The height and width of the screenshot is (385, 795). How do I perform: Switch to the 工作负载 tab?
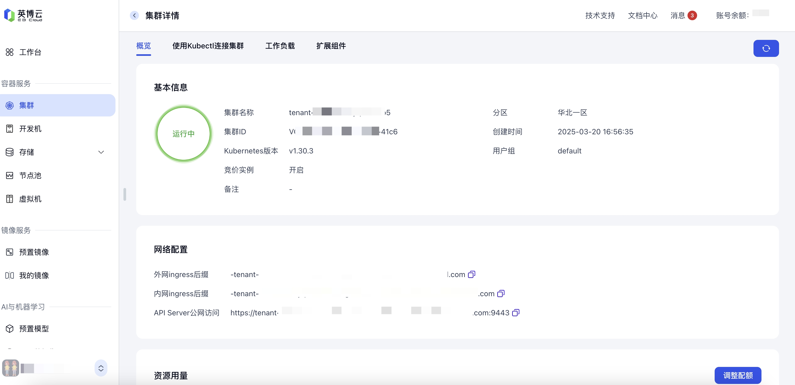280,46
